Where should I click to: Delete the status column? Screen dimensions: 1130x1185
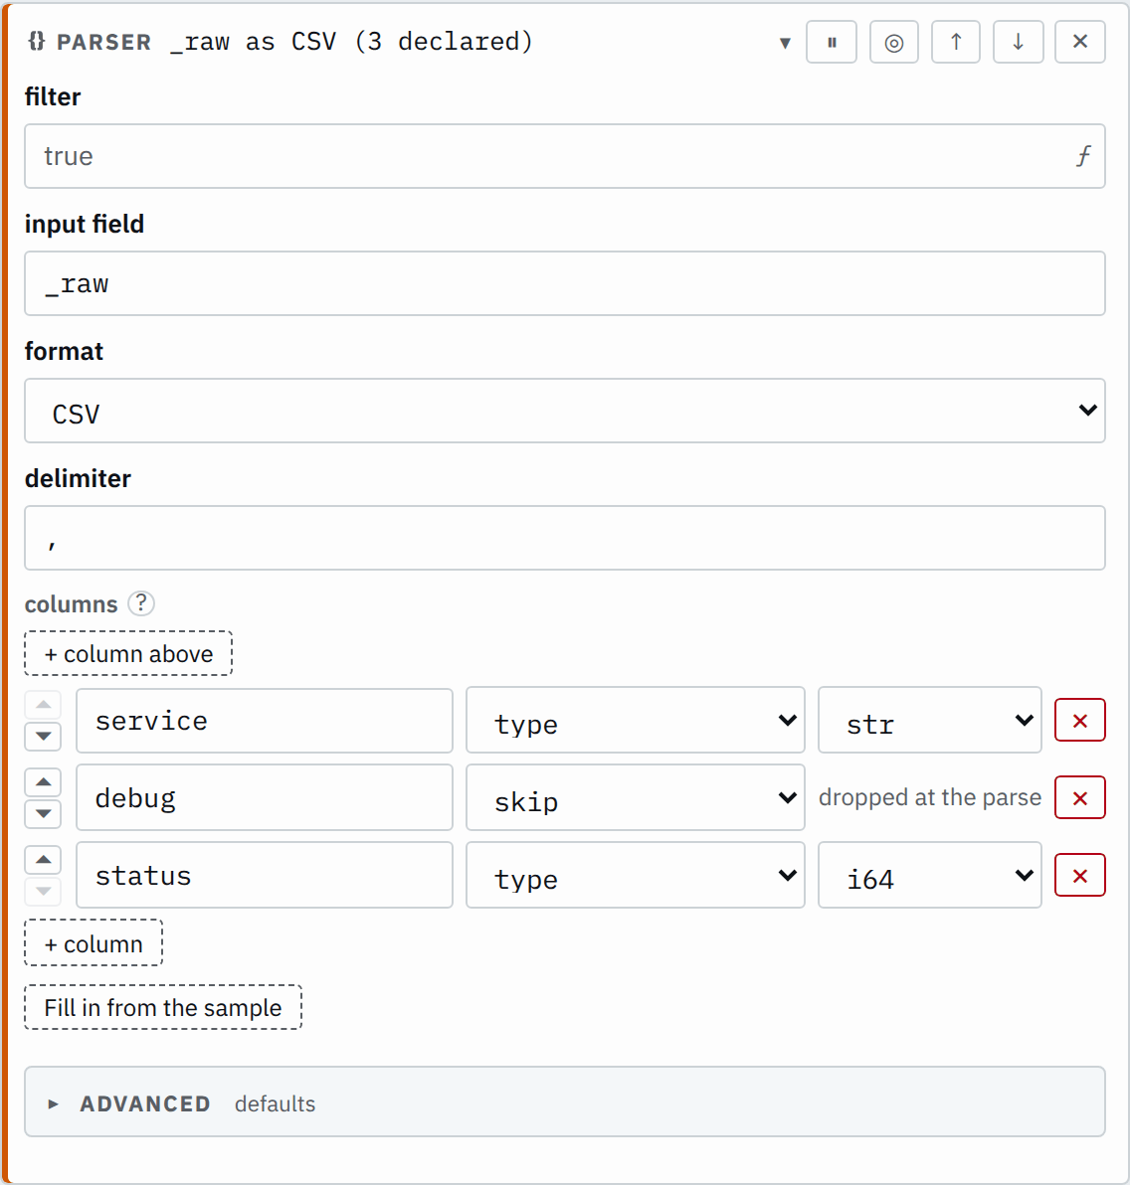click(1080, 875)
